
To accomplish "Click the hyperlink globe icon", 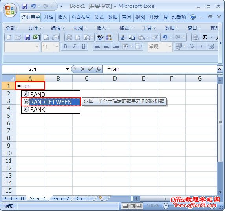I will (196, 37).
